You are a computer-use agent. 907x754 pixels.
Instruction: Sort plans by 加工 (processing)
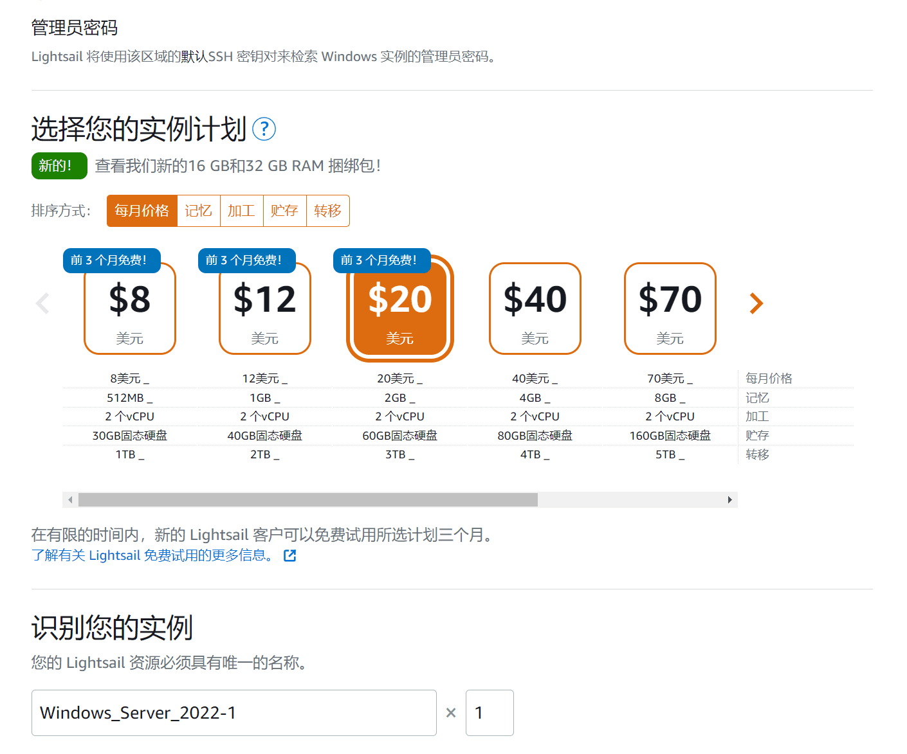(241, 211)
